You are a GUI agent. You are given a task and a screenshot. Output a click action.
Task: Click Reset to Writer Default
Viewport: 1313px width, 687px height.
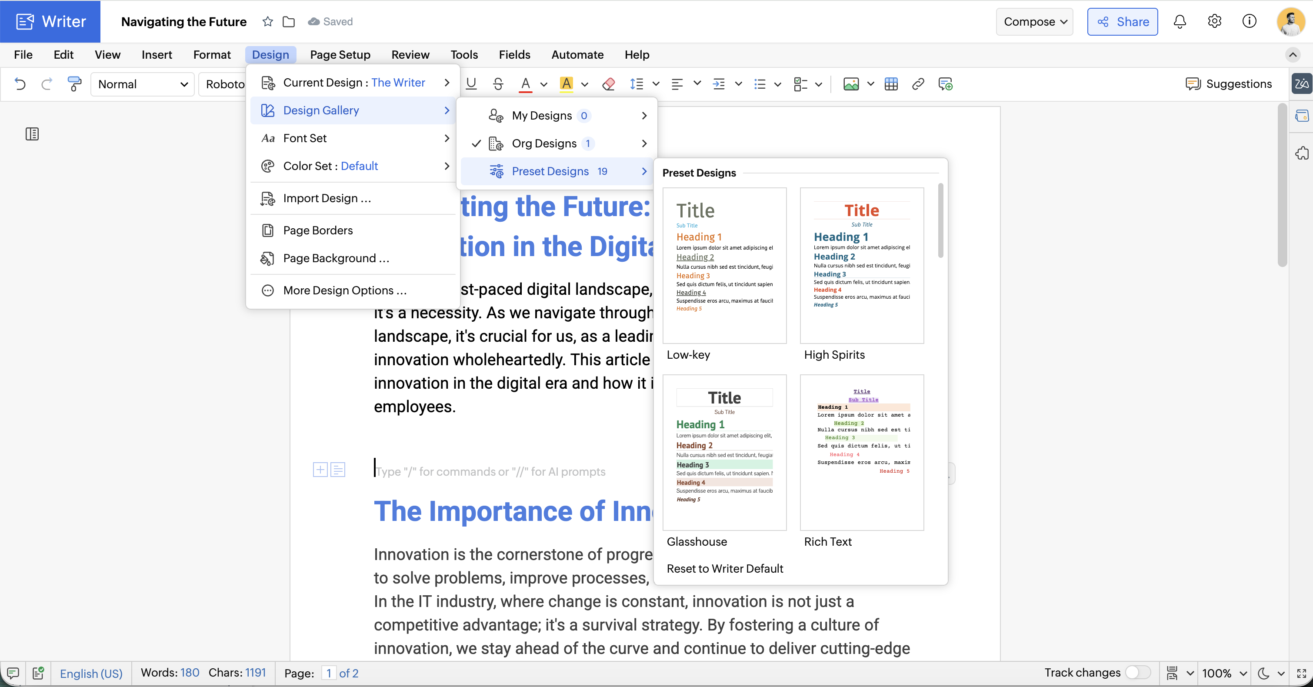(724, 568)
